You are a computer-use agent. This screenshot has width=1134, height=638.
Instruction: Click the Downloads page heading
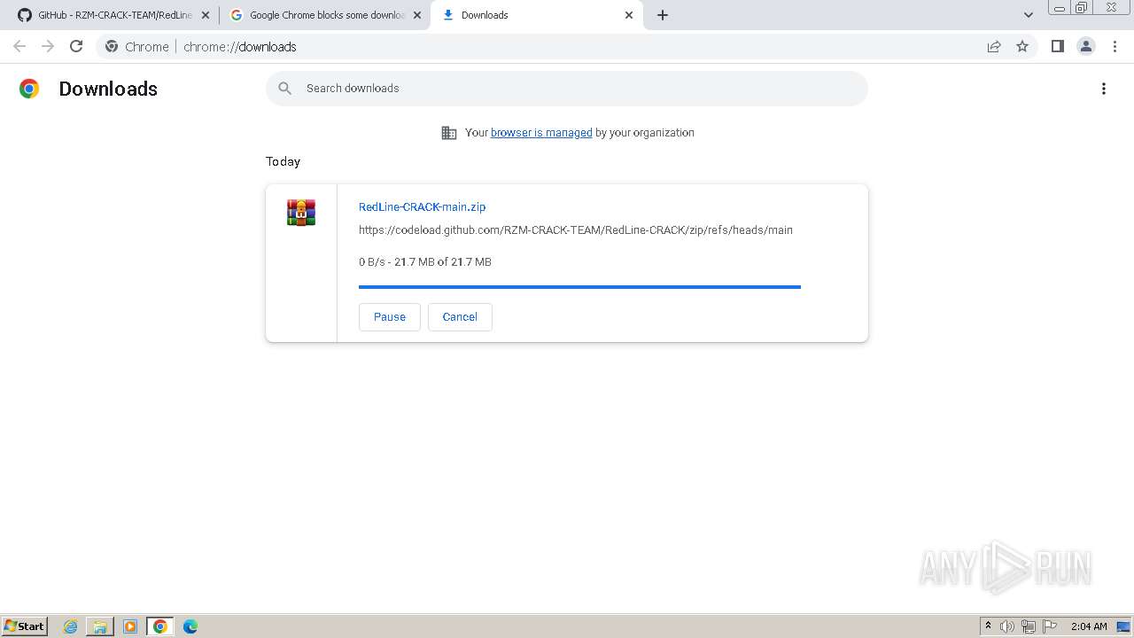pyautogui.click(x=108, y=89)
